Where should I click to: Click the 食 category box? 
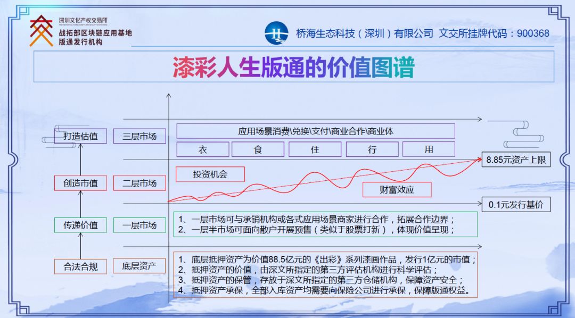tap(258, 149)
